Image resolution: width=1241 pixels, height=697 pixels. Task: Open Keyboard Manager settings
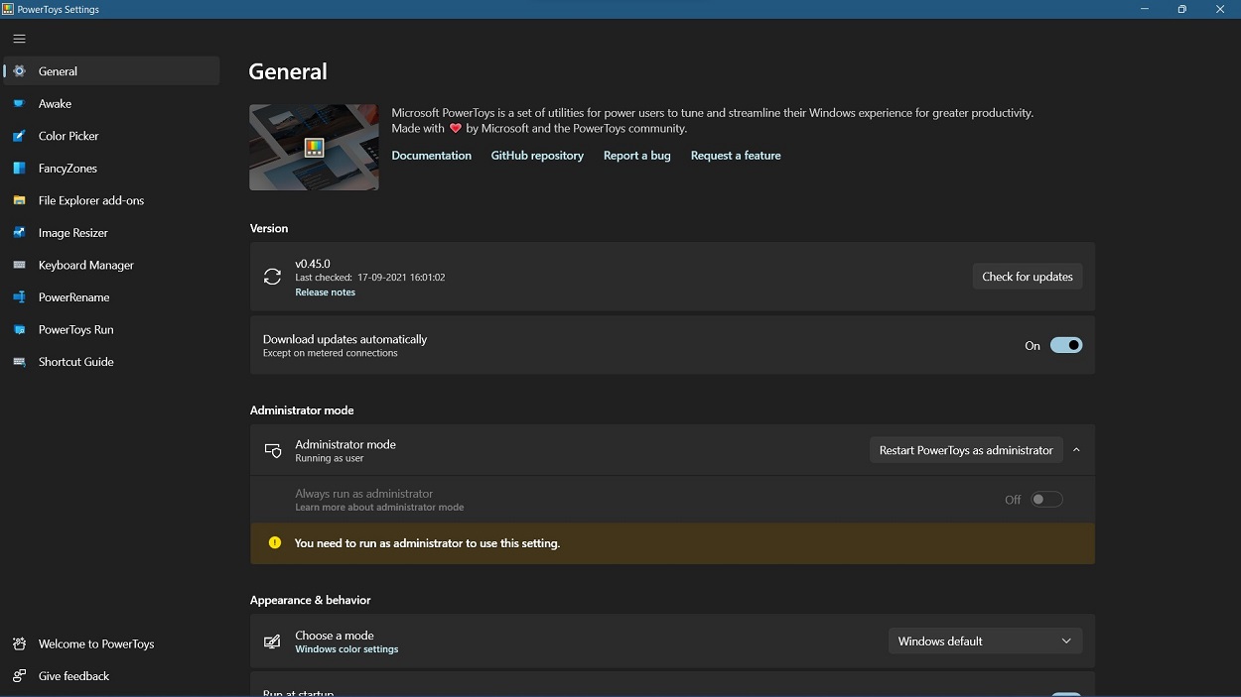[110, 265]
